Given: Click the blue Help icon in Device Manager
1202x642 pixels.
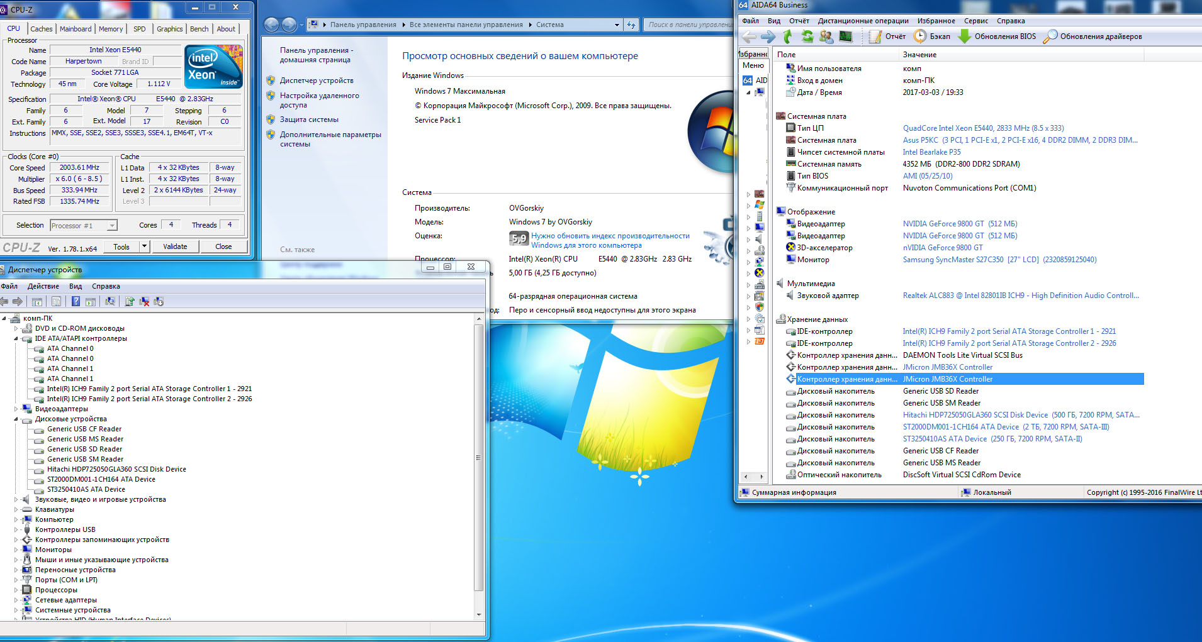Looking at the screenshot, I should 76,302.
